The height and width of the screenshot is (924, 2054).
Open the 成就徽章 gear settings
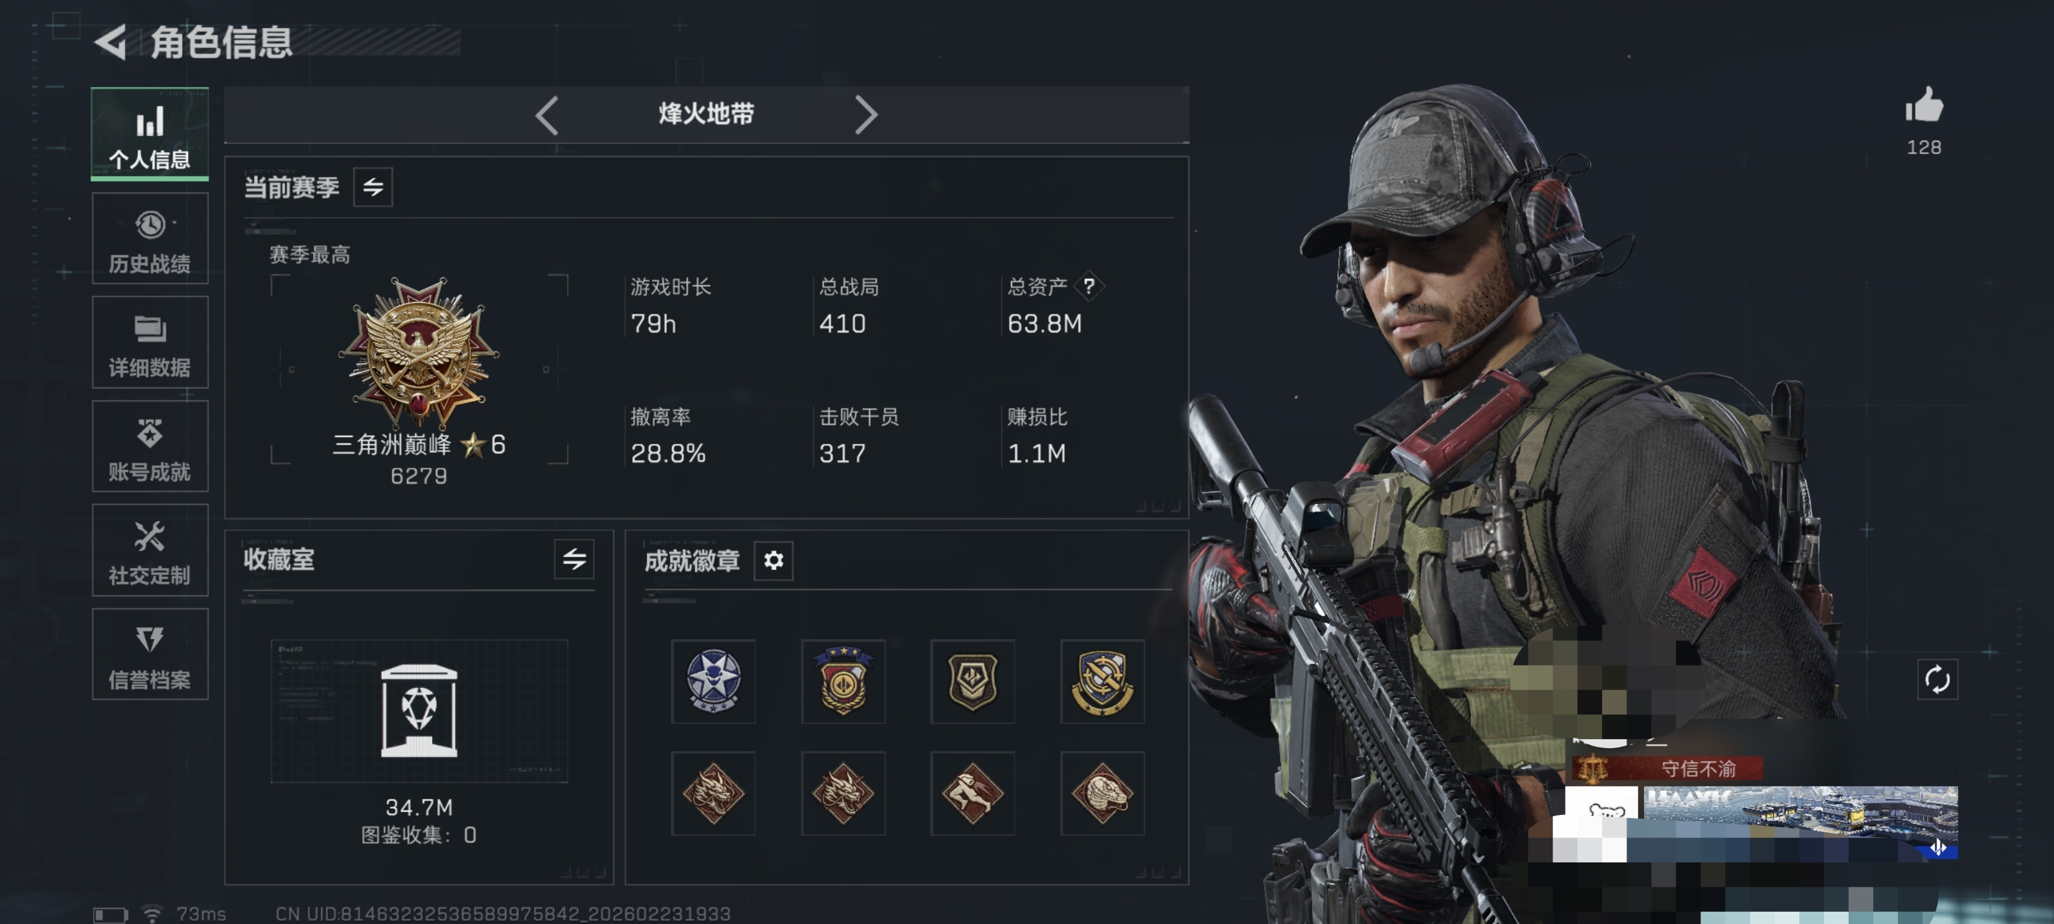(773, 560)
